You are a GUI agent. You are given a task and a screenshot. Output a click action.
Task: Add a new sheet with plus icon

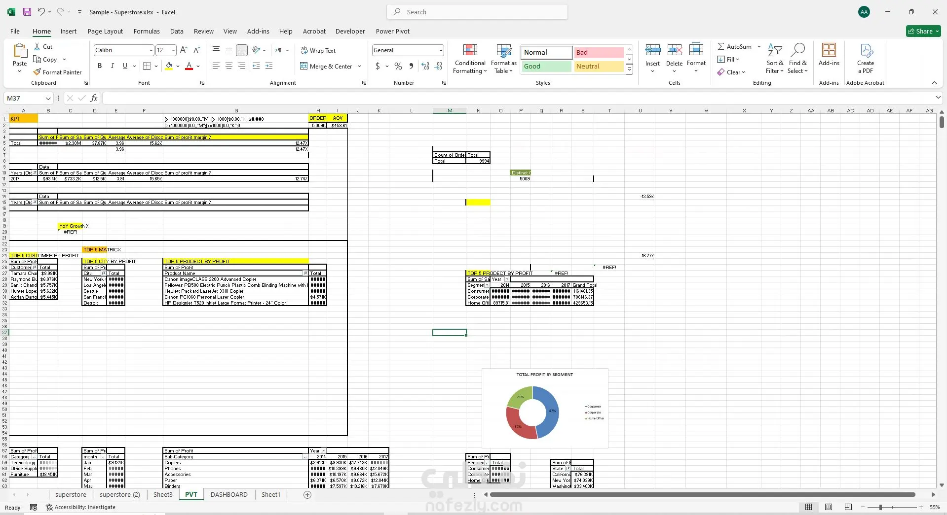click(307, 495)
